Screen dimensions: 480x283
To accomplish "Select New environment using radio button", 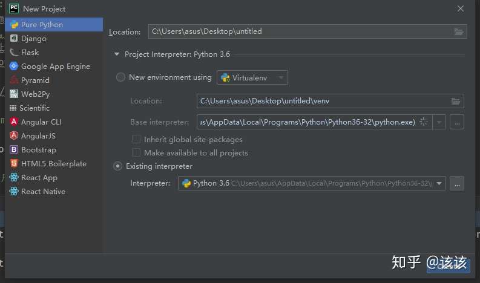I will 120,77.
